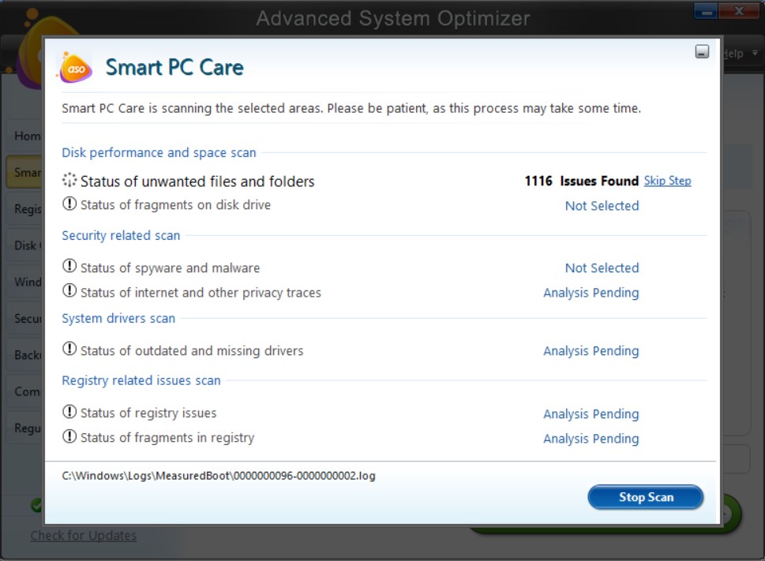Click the exclamation icon beside registry issues status
765x561 pixels.
[68, 413]
